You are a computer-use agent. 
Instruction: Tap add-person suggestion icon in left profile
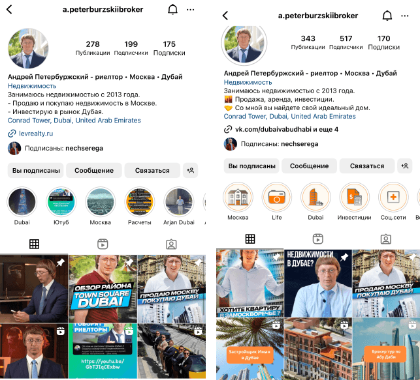point(191,171)
